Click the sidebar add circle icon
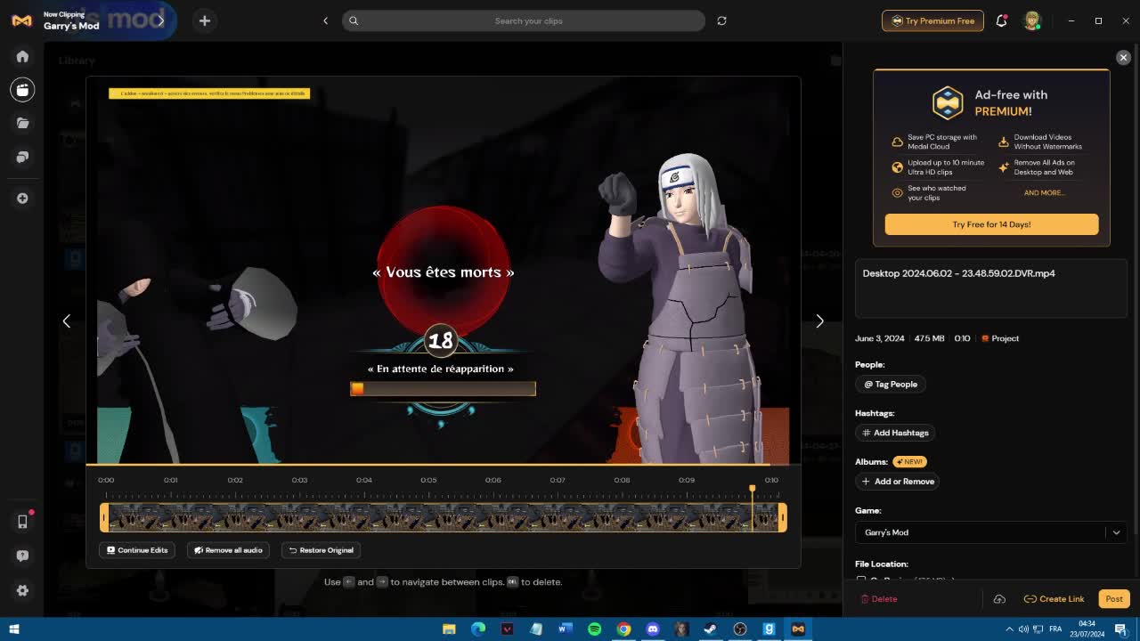This screenshot has height=641, width=1140. (x=22, y=198)
